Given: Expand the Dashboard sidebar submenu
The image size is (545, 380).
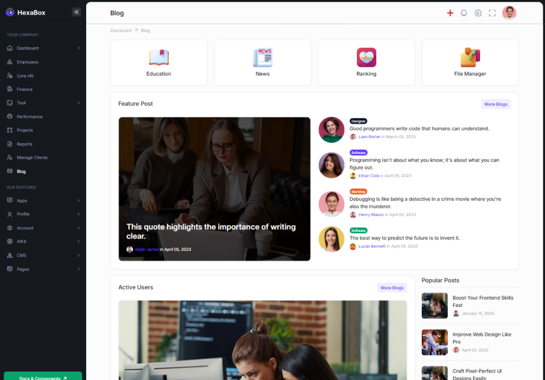Looking at the screenshot, I should pos(78,48).
